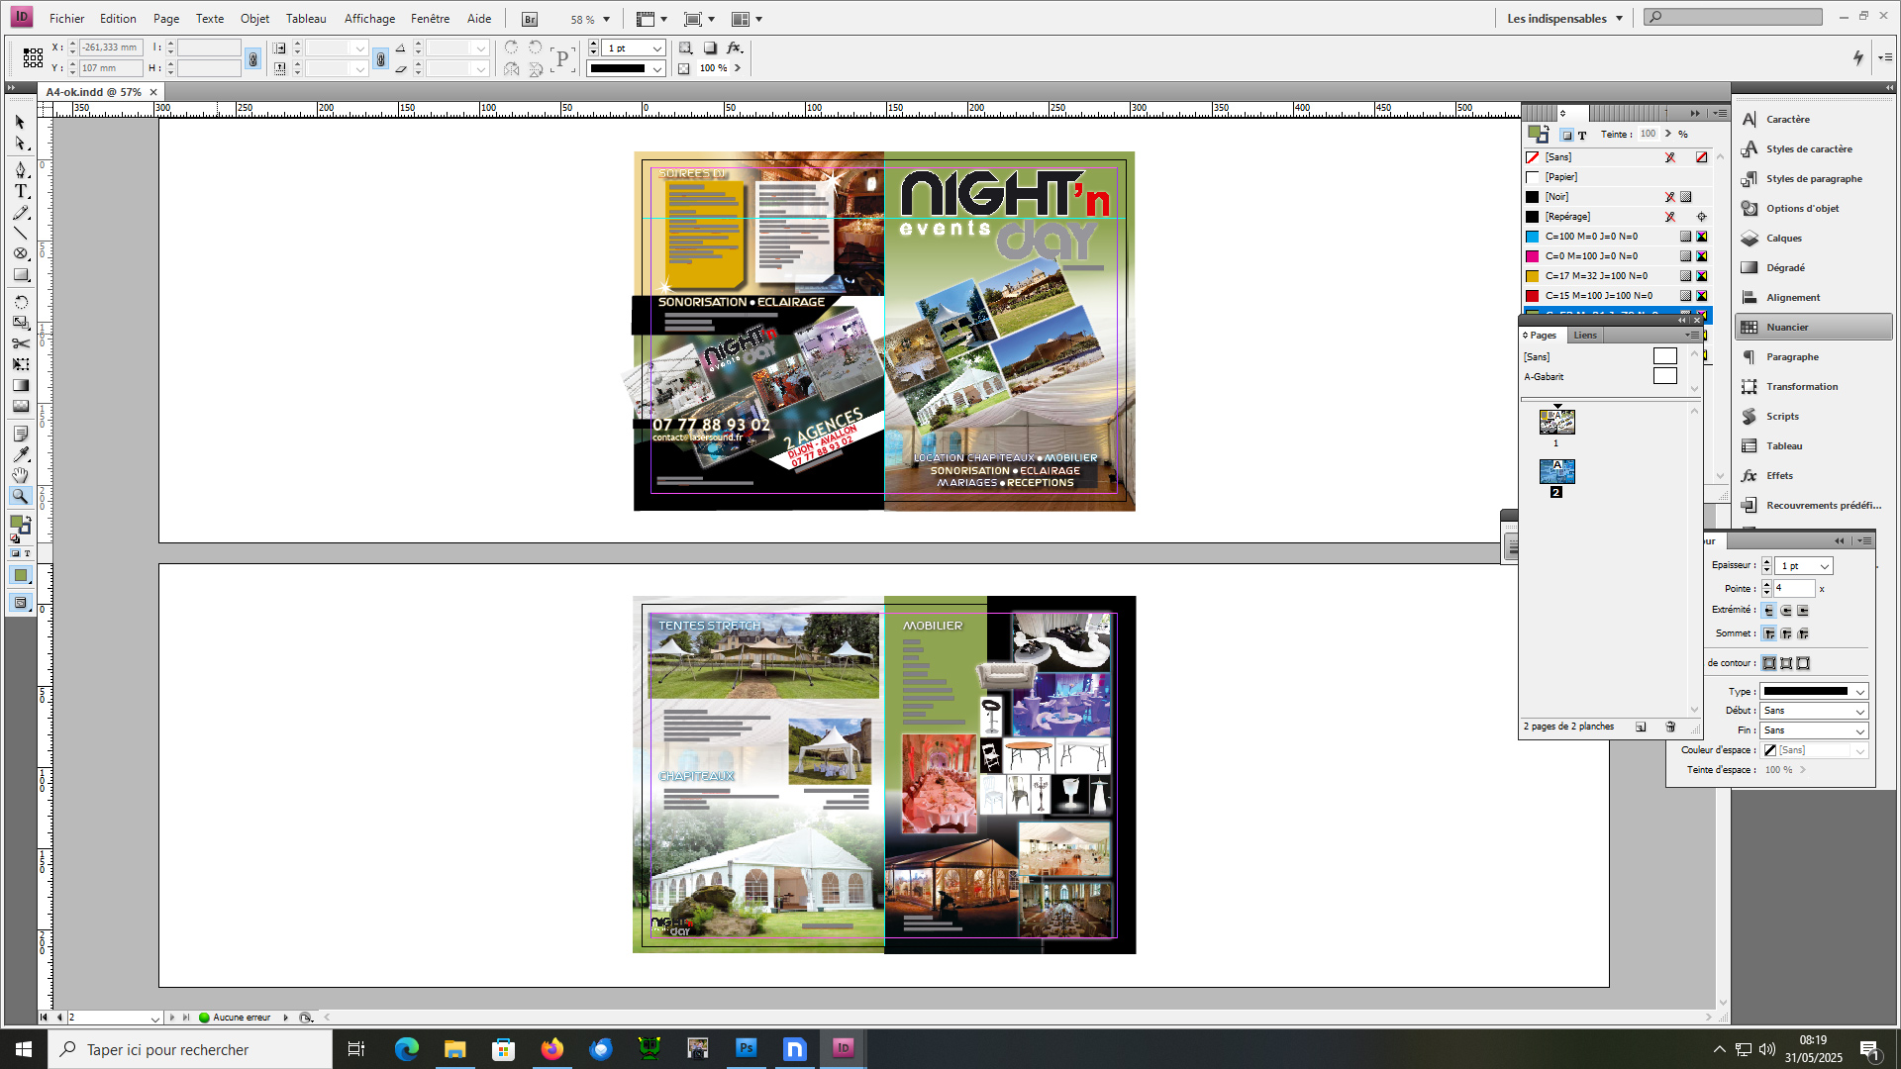Open stroke weight 1 pt dropdown in control bar
This screenshot has height=1069, width=1901.
(x=656, y=49)
